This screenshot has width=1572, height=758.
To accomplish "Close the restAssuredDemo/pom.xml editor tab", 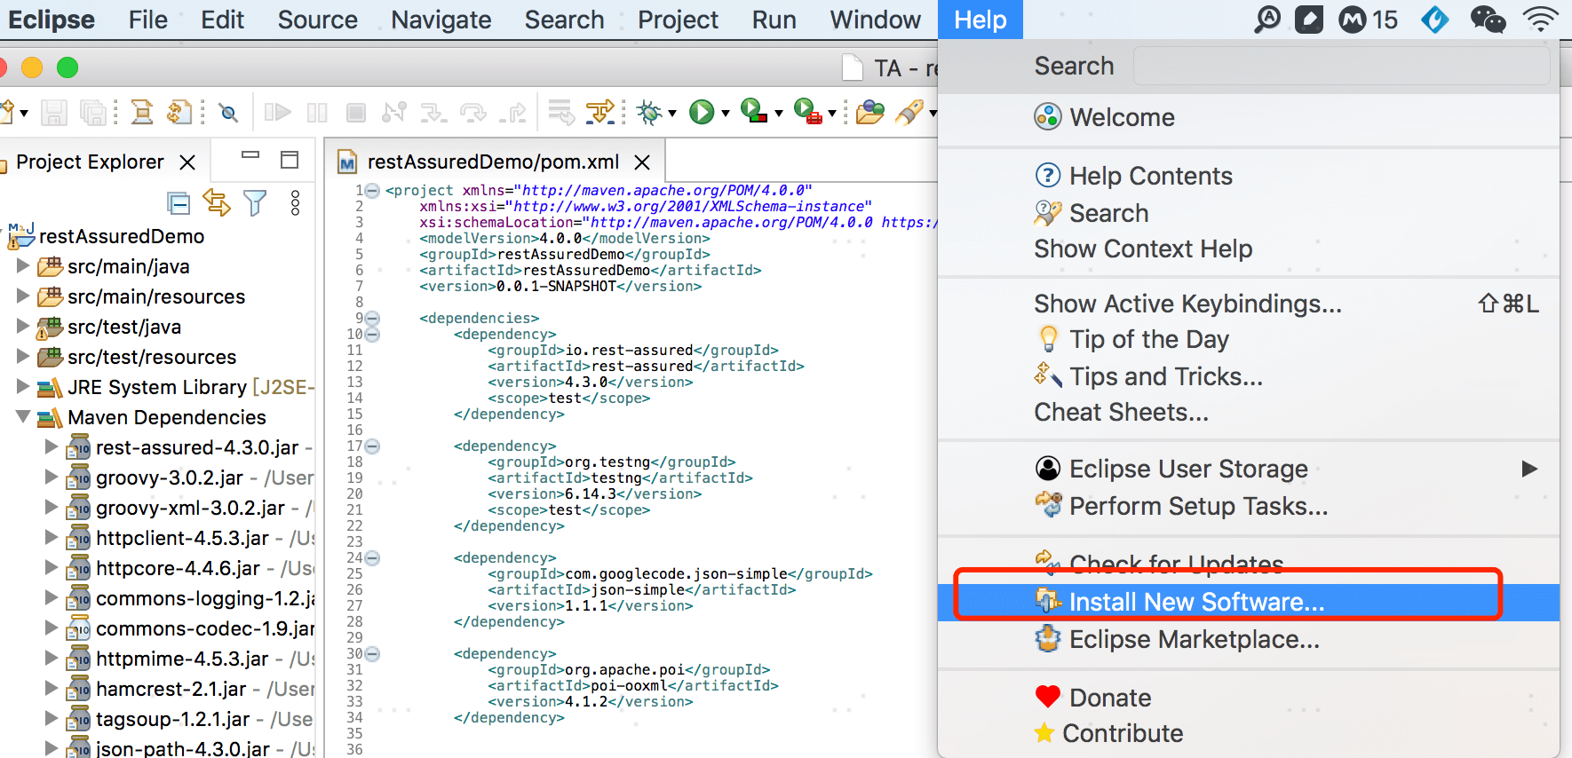I will 642,162.
